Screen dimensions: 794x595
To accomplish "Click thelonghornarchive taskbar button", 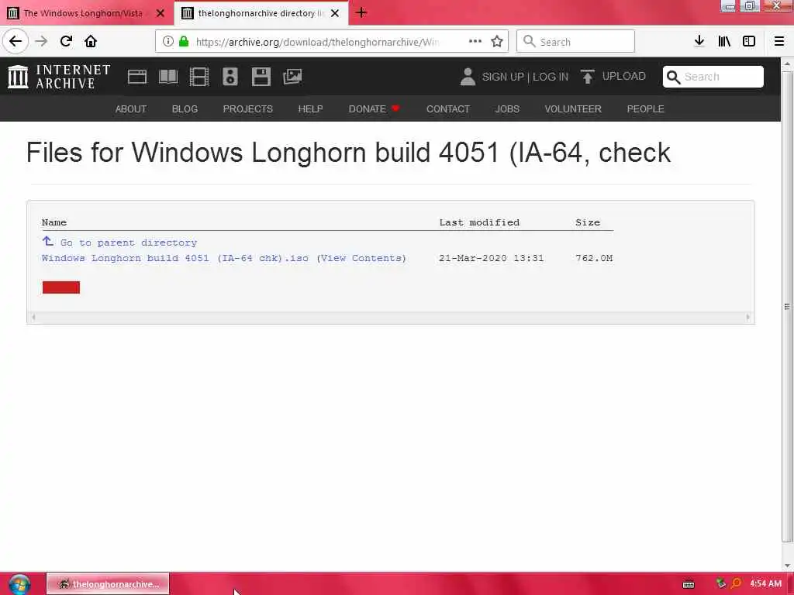I will coord(108,584).
